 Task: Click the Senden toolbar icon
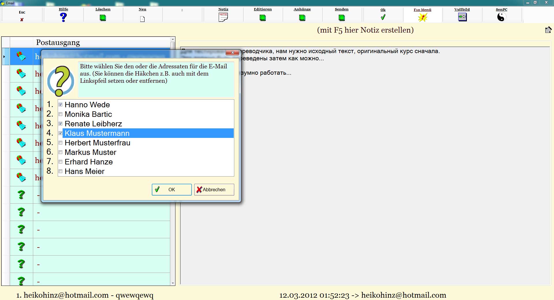pyautogui.click(x=342, y=18)
